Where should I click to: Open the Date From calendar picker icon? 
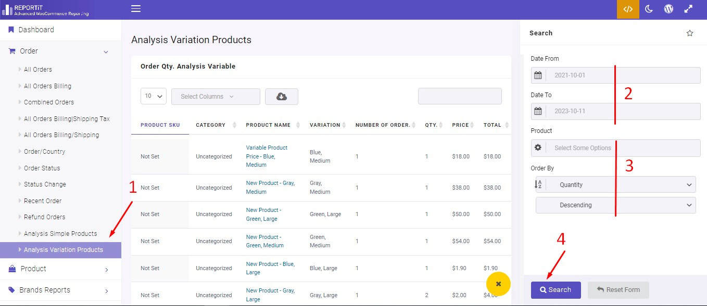[539, 75]
